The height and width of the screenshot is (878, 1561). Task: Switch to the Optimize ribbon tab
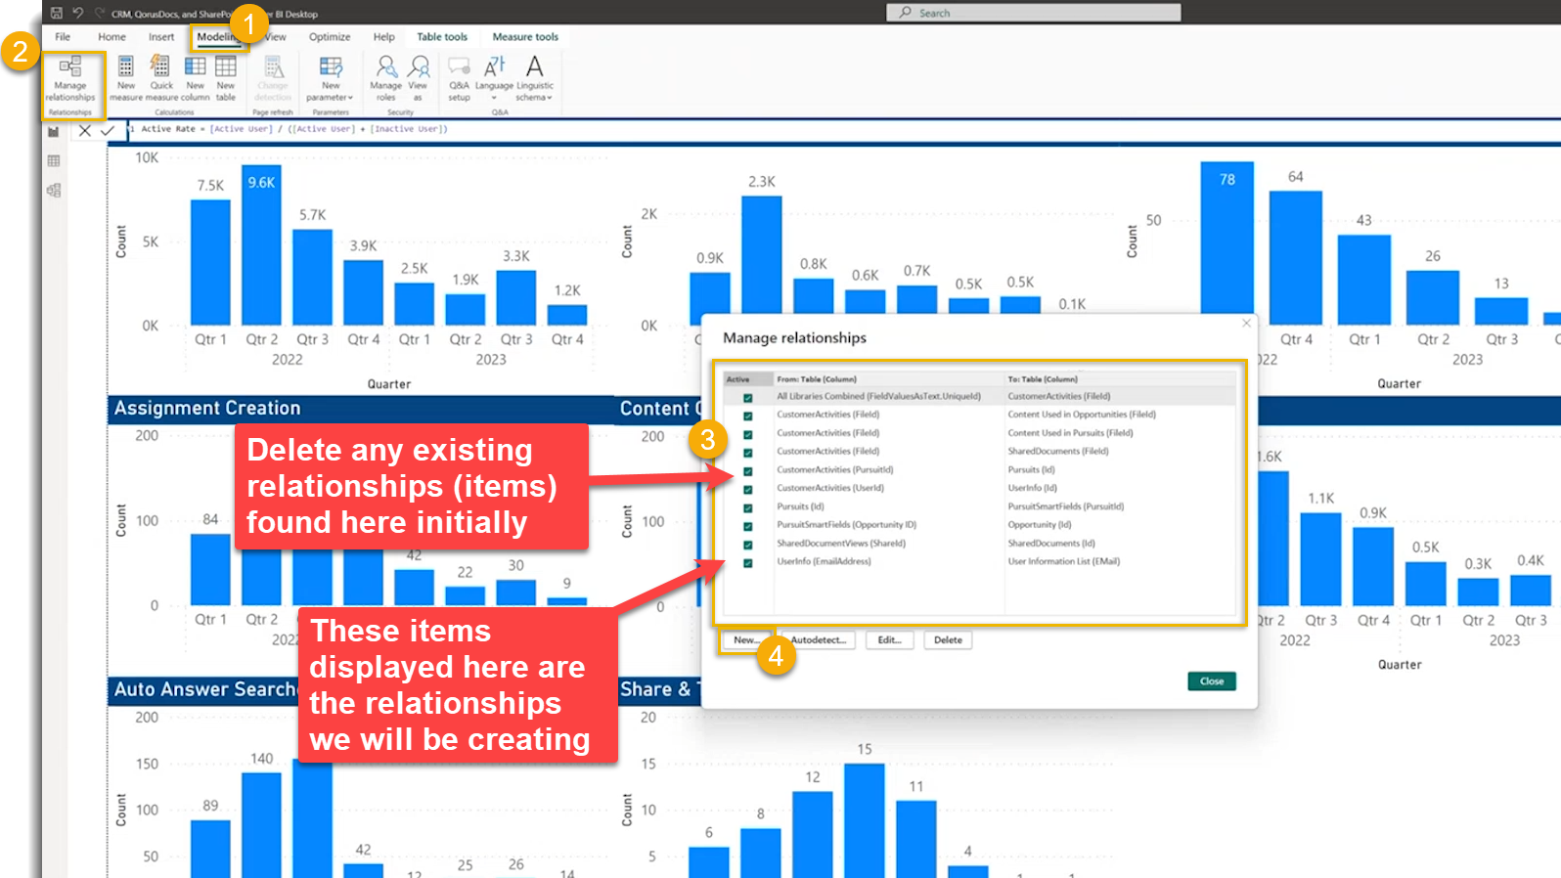(x=330, y=37)
